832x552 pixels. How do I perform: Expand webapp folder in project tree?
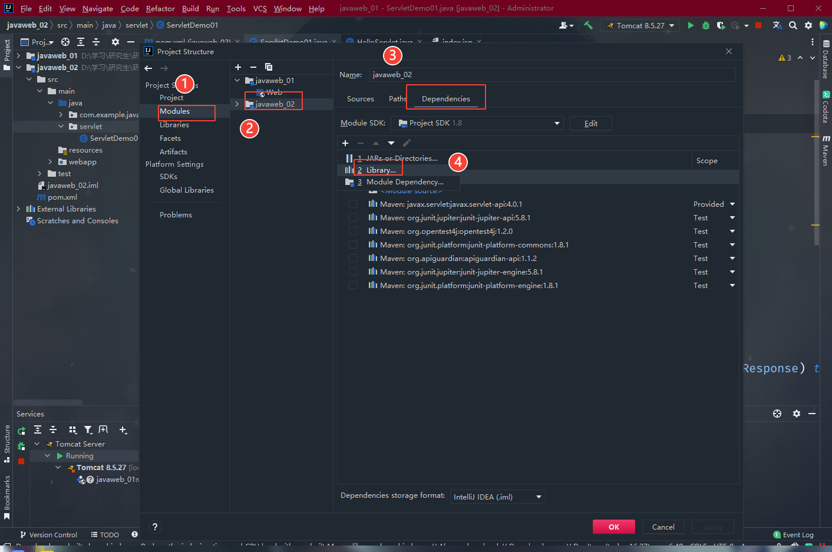(x=50, y=161)
